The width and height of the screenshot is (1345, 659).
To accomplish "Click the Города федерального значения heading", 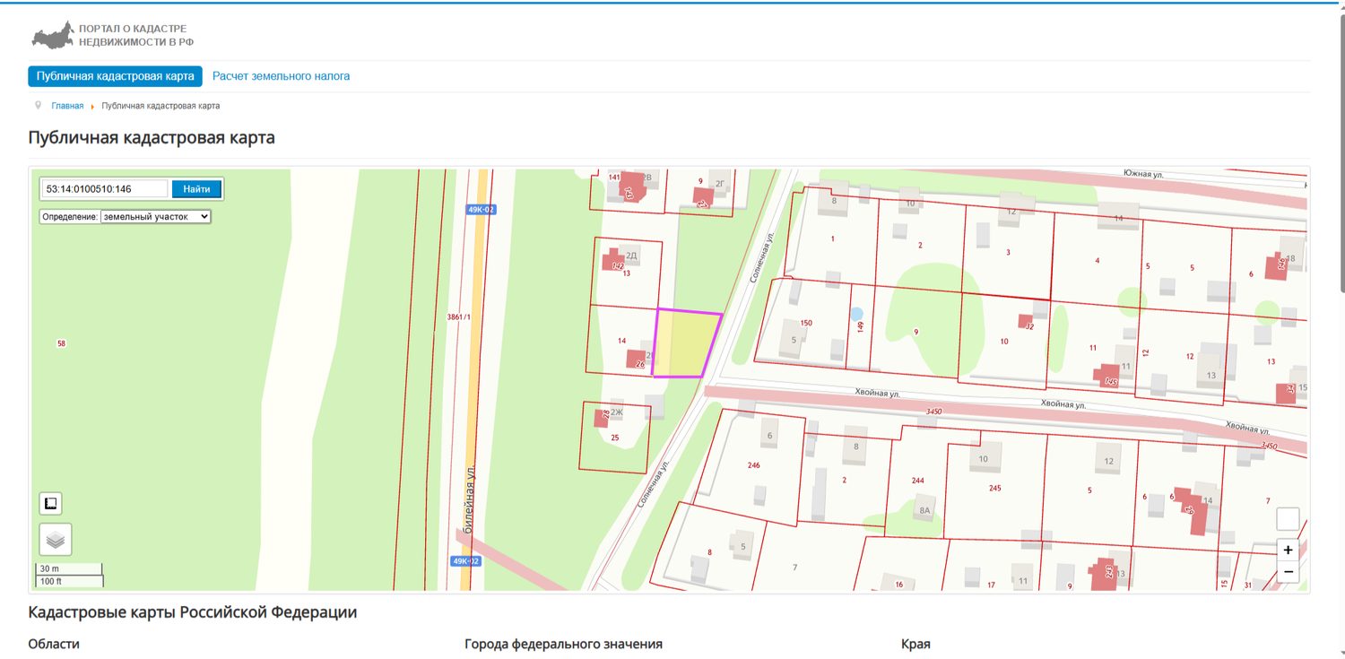I will (x=563, y=644).
